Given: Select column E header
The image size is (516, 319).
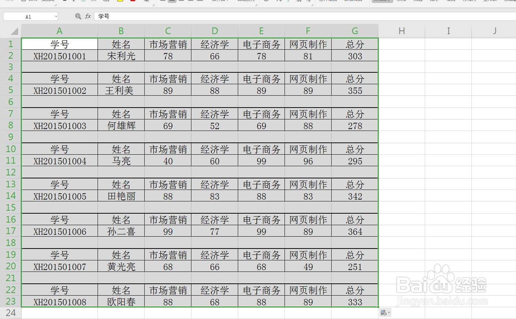Looking at the screenshot, I should [262, 31].
